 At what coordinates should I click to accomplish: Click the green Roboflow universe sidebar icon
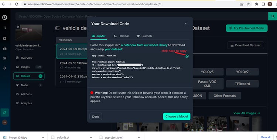(x=4, y=112)
